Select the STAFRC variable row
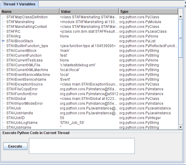The height and width of the screenshot is (165, 186). click(x=89, y=31)
